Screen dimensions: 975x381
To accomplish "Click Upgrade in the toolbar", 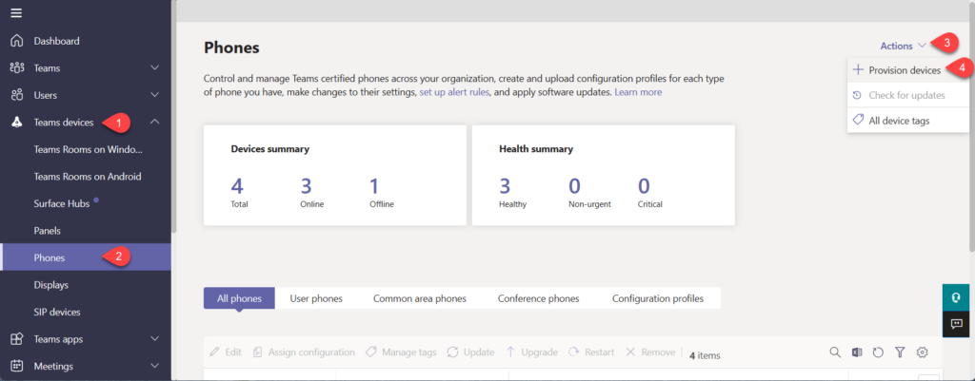I will pos(531,352).
